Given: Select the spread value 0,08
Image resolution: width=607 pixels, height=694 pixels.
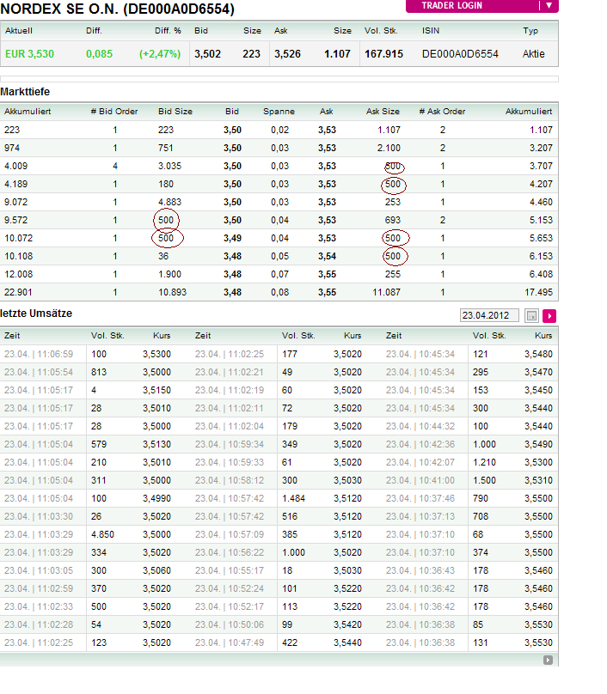Looking at the screenshot, I should coord(279,293).
